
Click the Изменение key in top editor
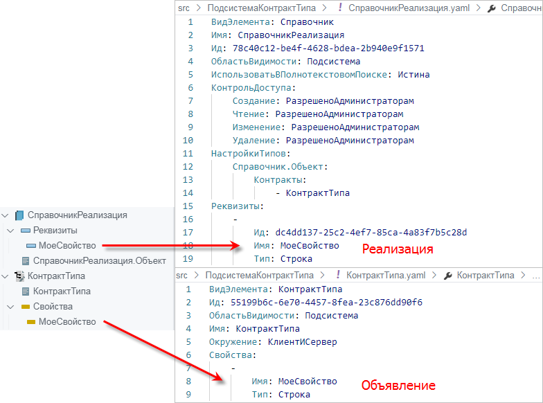click(x=256, y=127)
